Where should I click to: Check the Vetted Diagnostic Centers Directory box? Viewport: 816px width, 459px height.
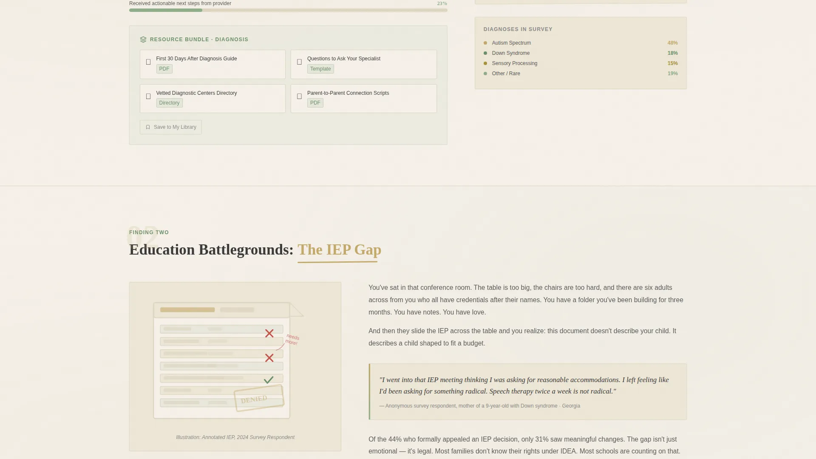pos(148,96)
